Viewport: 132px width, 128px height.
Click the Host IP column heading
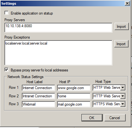click(x=65, y=82)
